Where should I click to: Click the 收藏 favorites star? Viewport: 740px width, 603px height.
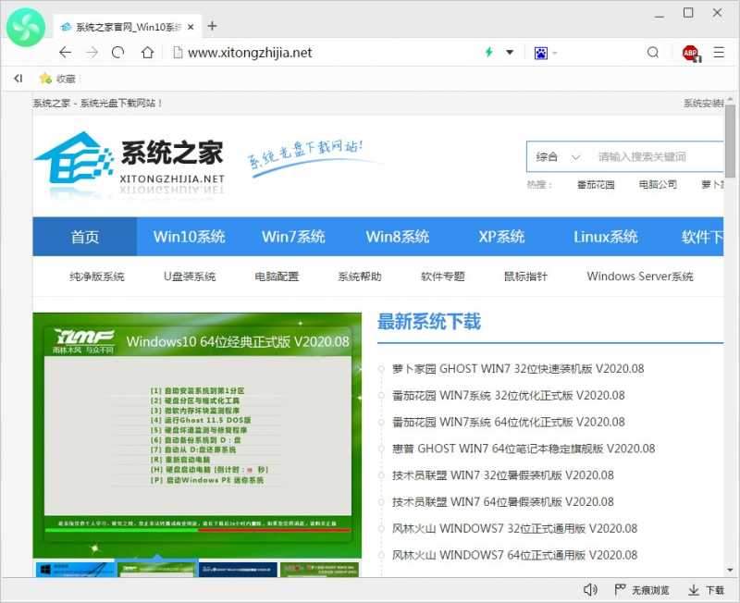click(54, 79)
